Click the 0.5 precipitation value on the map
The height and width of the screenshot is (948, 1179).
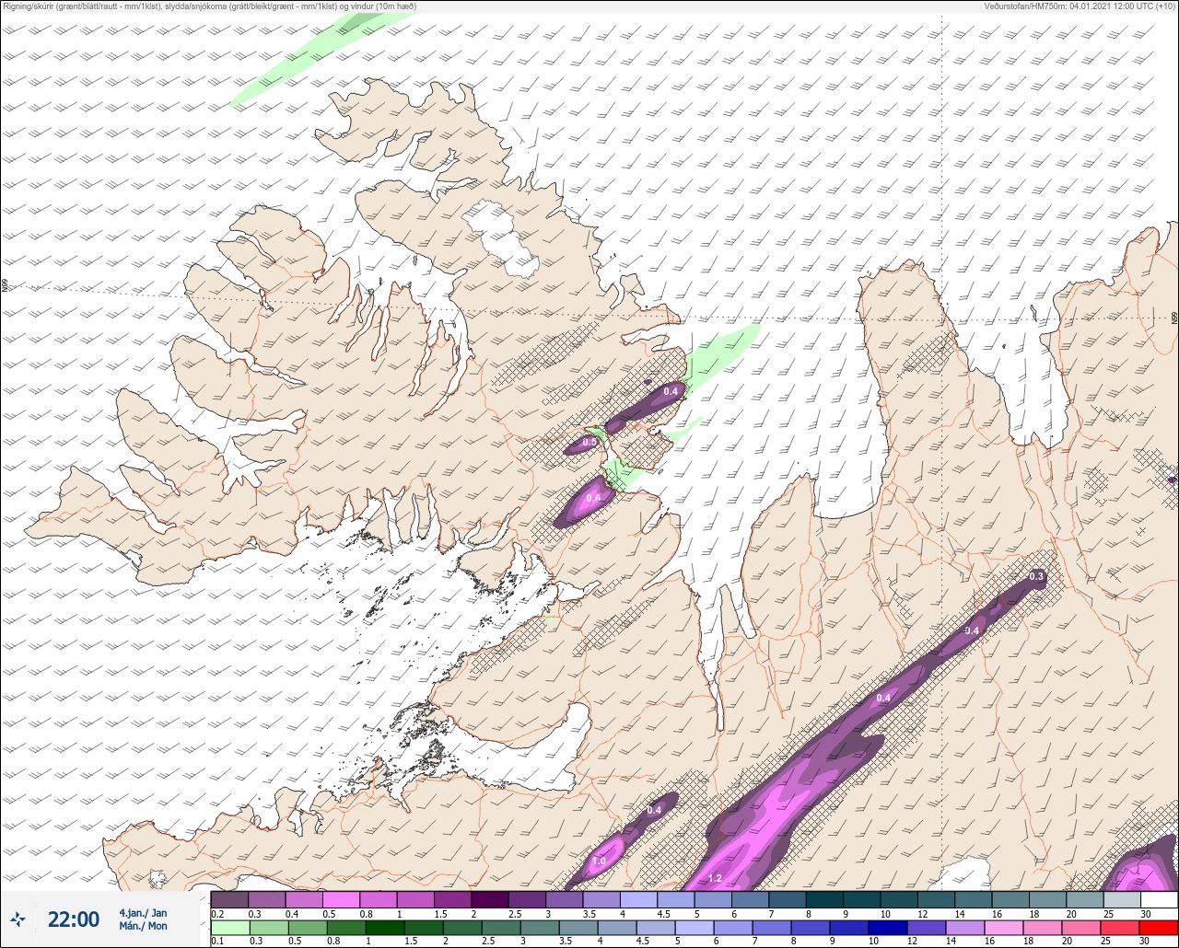(590, 443)
